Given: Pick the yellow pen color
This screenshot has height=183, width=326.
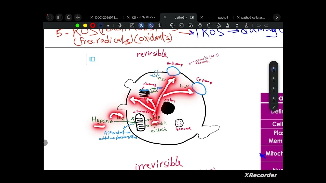Looking at the screenshot, I should coord(85,25).
